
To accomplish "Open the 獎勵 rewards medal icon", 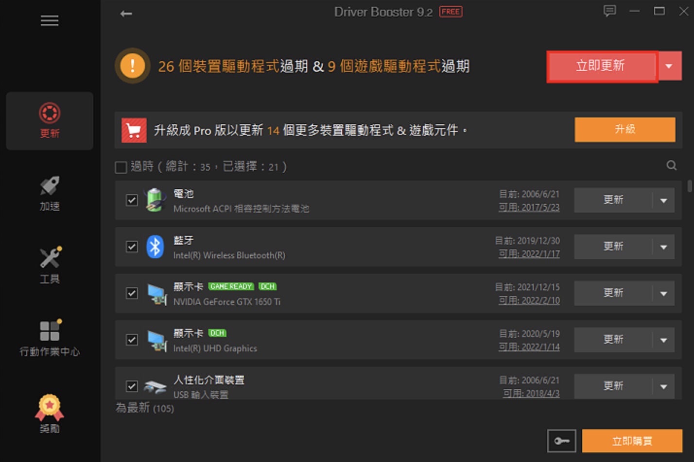I will (50, 414).
